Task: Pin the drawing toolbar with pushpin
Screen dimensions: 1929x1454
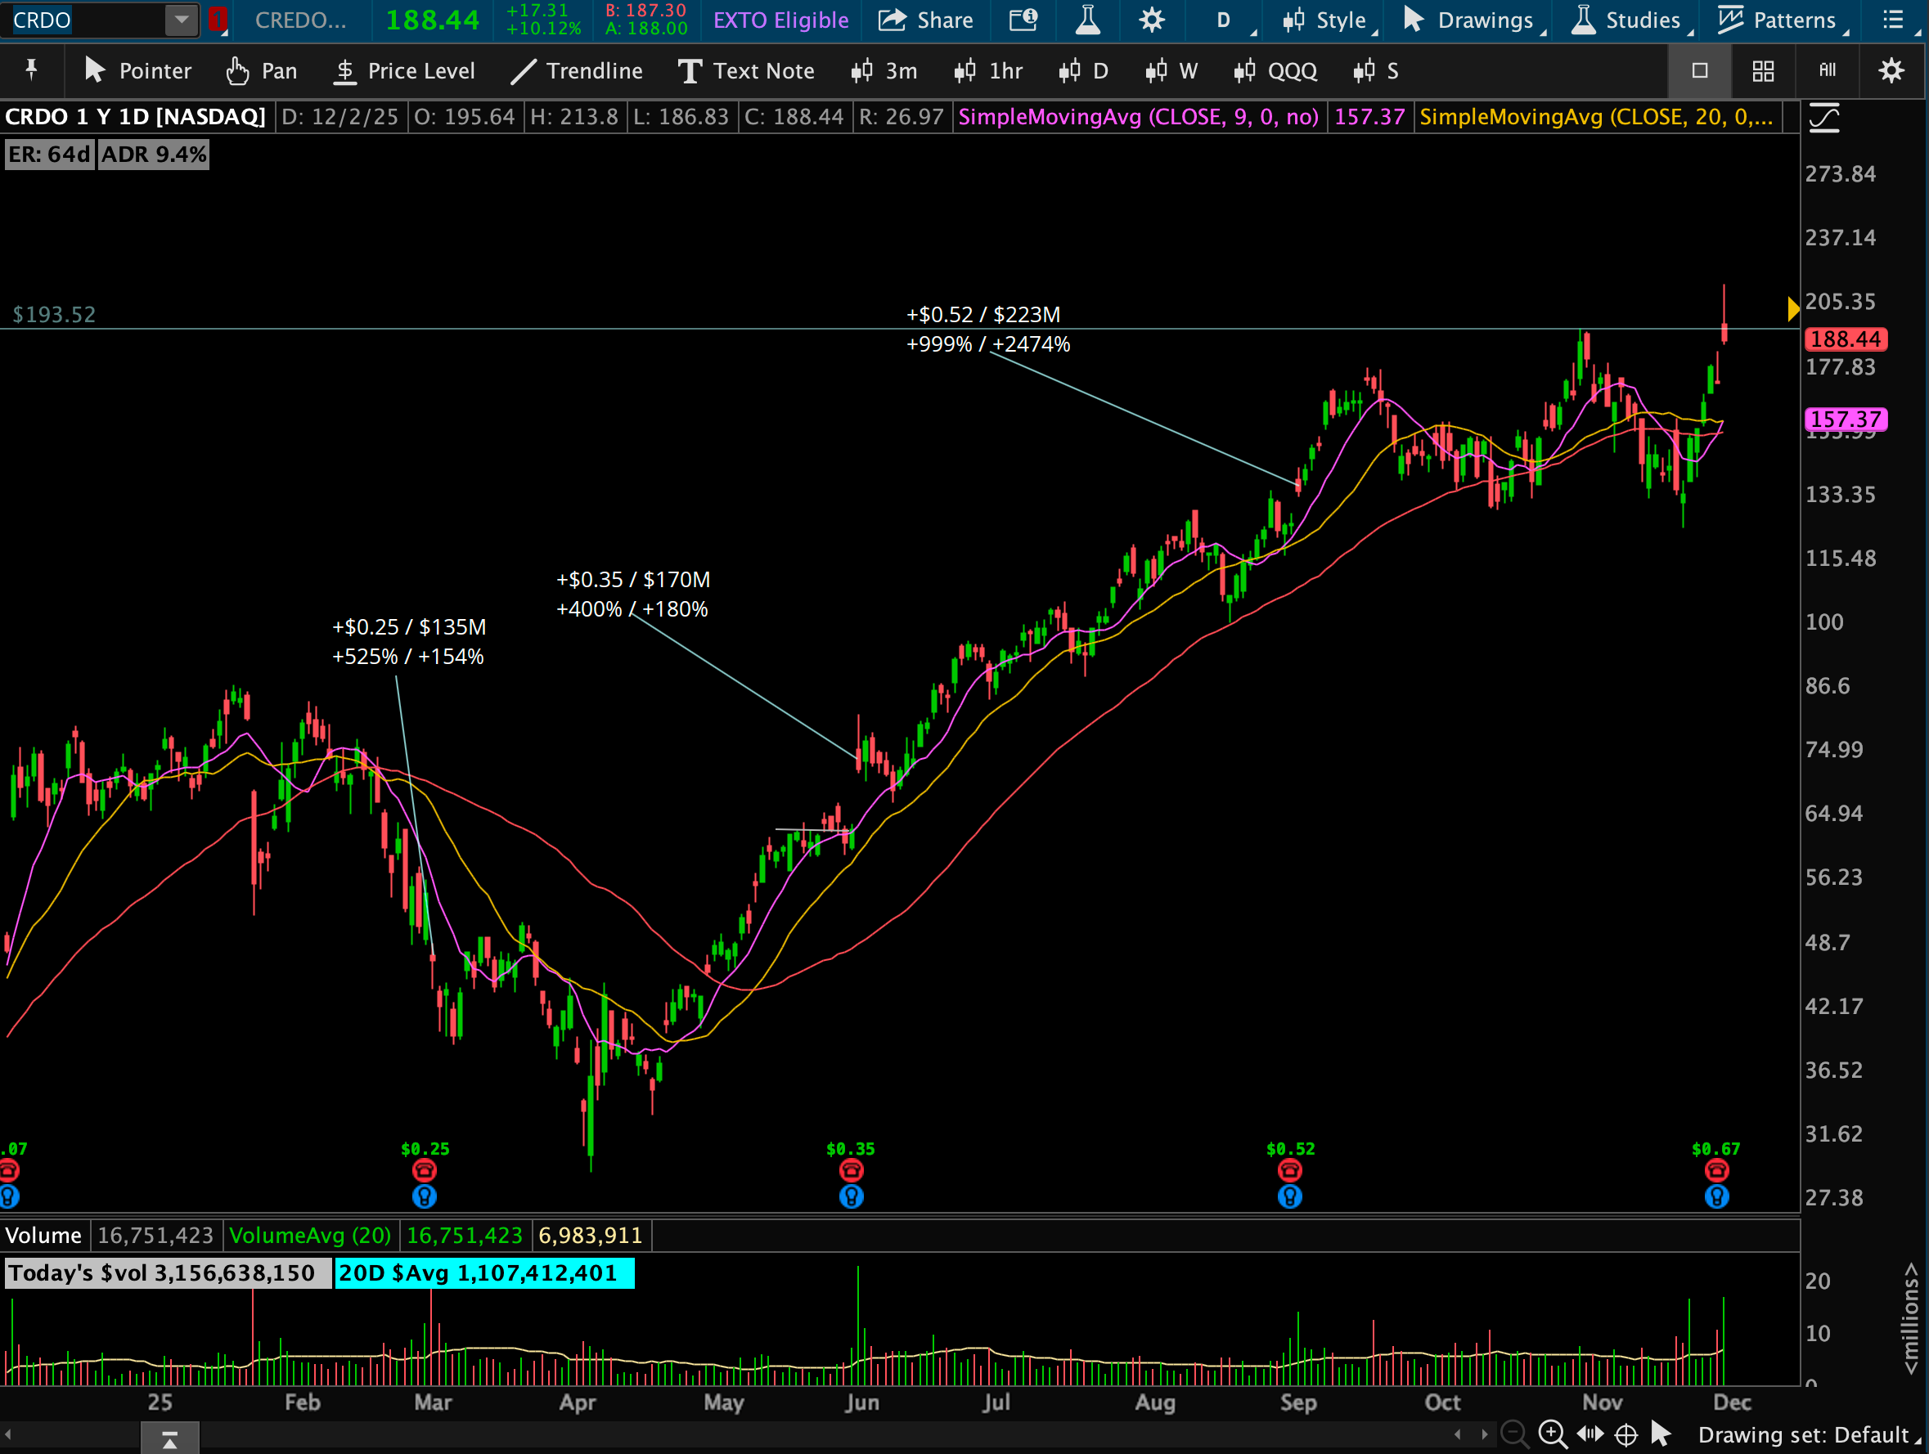Action: [31, 70]
